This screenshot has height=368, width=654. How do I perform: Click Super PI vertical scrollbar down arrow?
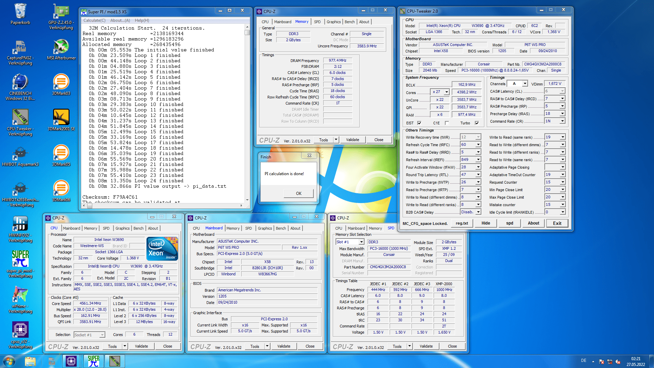pos(247,200)
